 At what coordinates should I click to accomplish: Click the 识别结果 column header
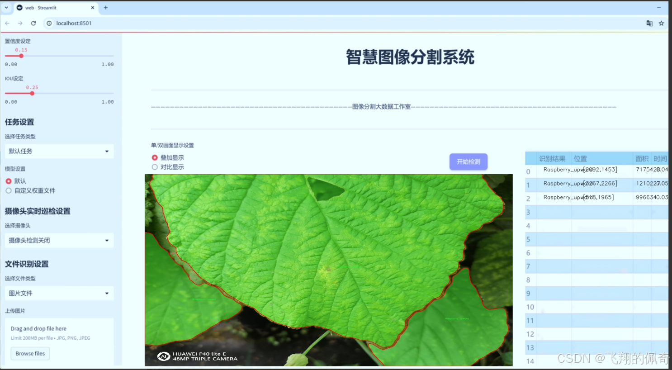click(x=552, y=159)
